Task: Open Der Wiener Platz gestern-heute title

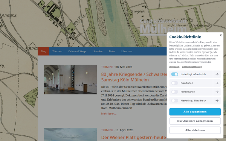Action: click(x=133, y=137)
